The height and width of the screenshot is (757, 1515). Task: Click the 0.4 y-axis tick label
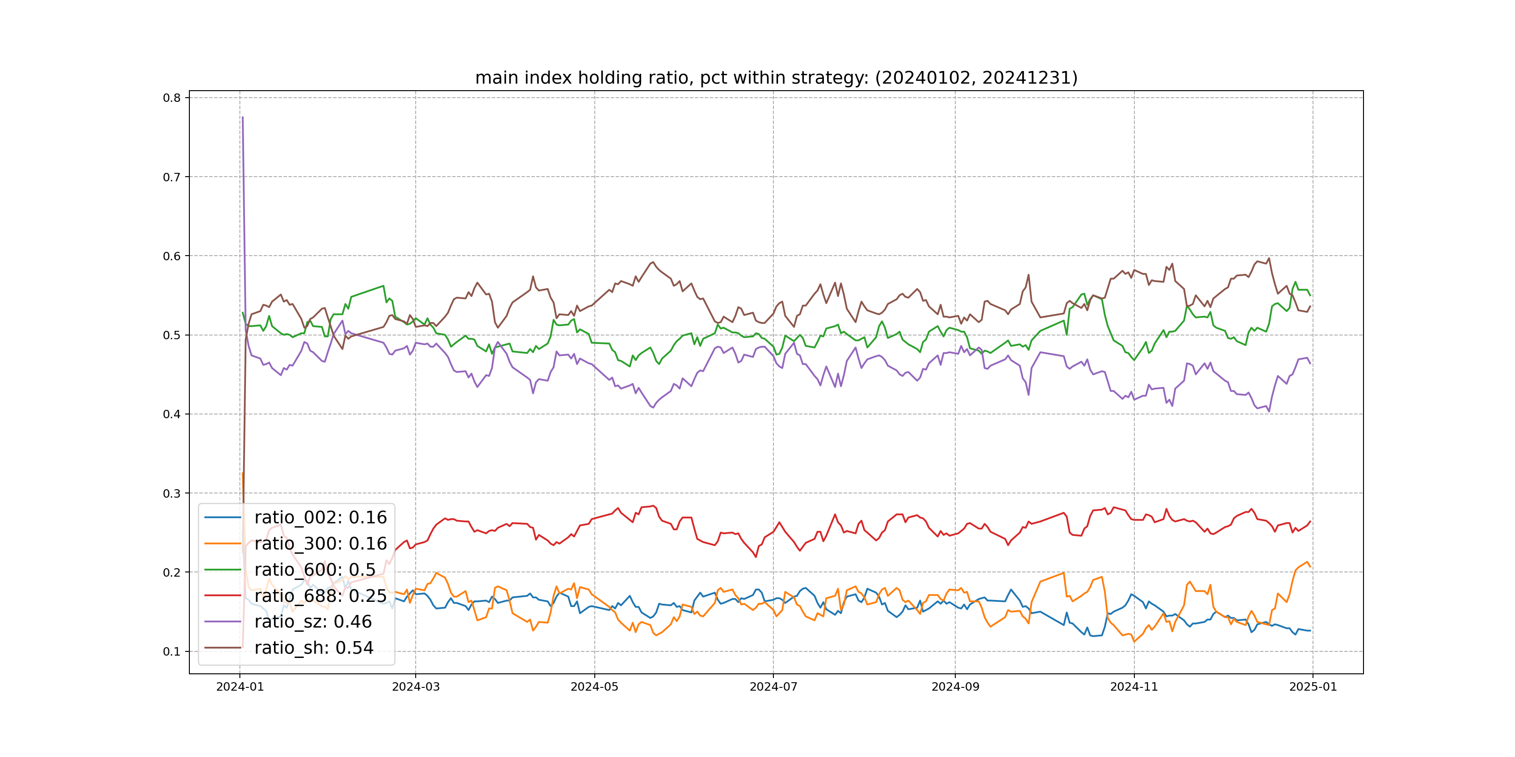pos(172,414)
